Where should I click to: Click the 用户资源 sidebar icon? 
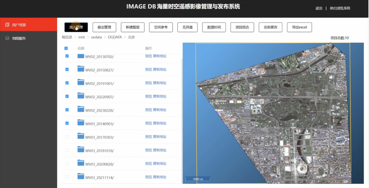(7, 25)
